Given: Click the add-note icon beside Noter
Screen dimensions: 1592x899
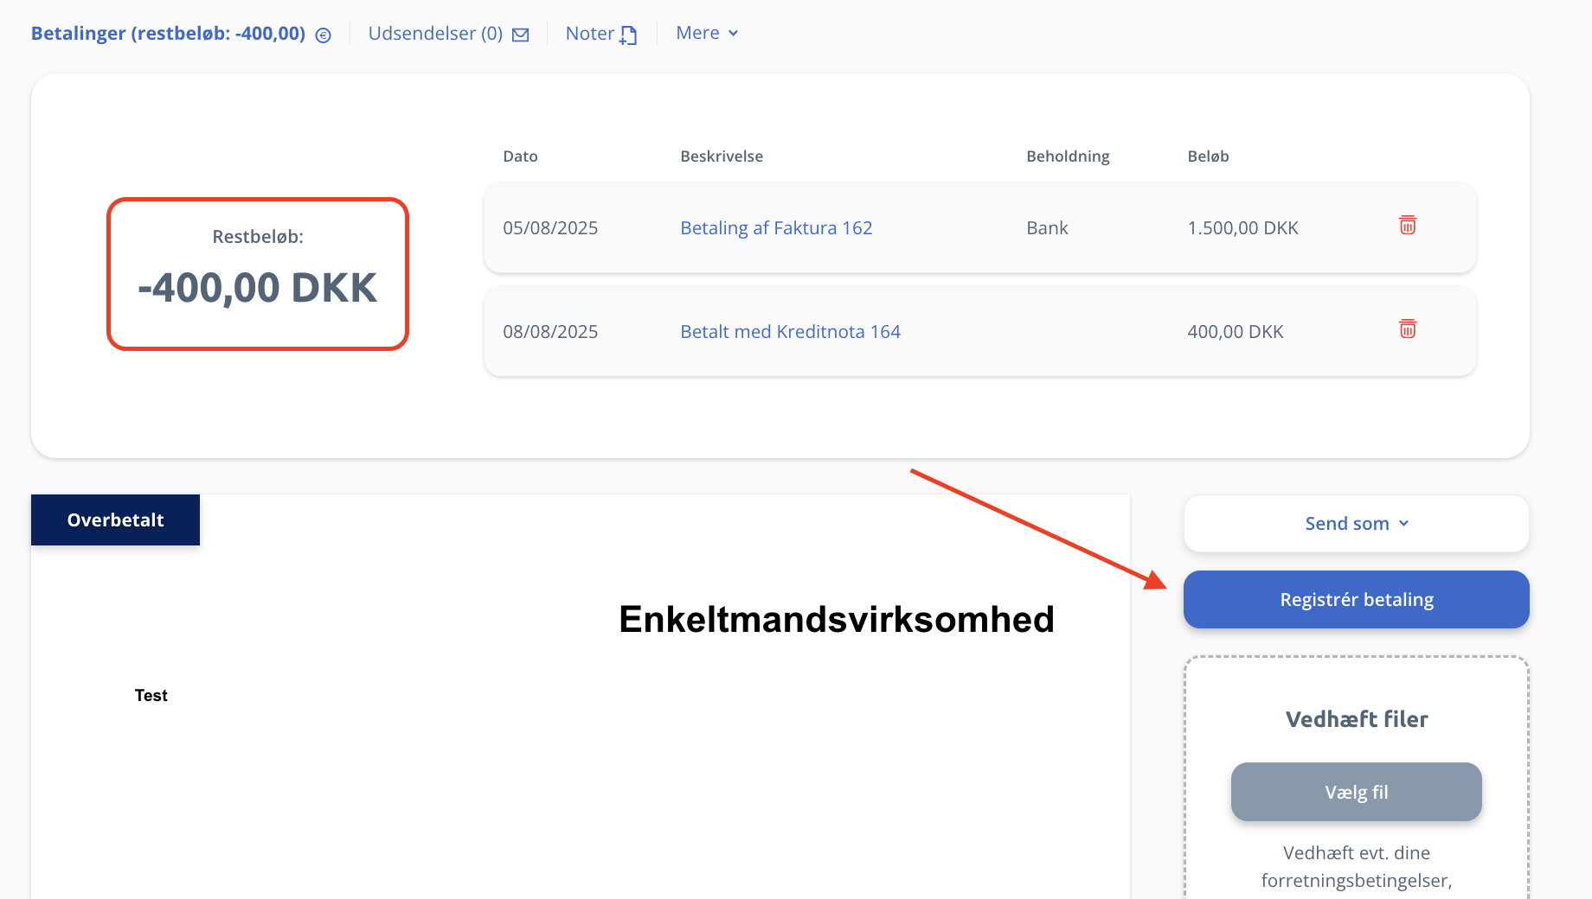Looking at the screenshot, I should tap(628, 35).
